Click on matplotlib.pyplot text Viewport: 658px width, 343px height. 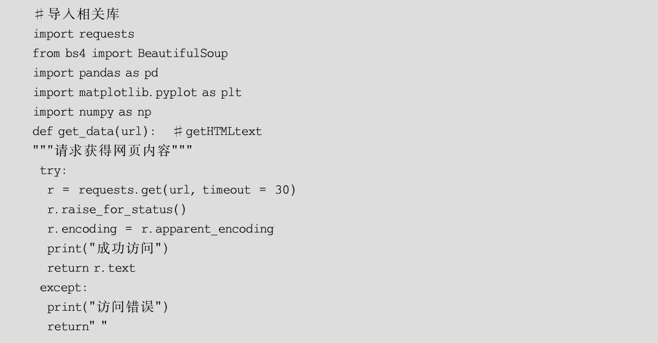click(x=138, y=93)
